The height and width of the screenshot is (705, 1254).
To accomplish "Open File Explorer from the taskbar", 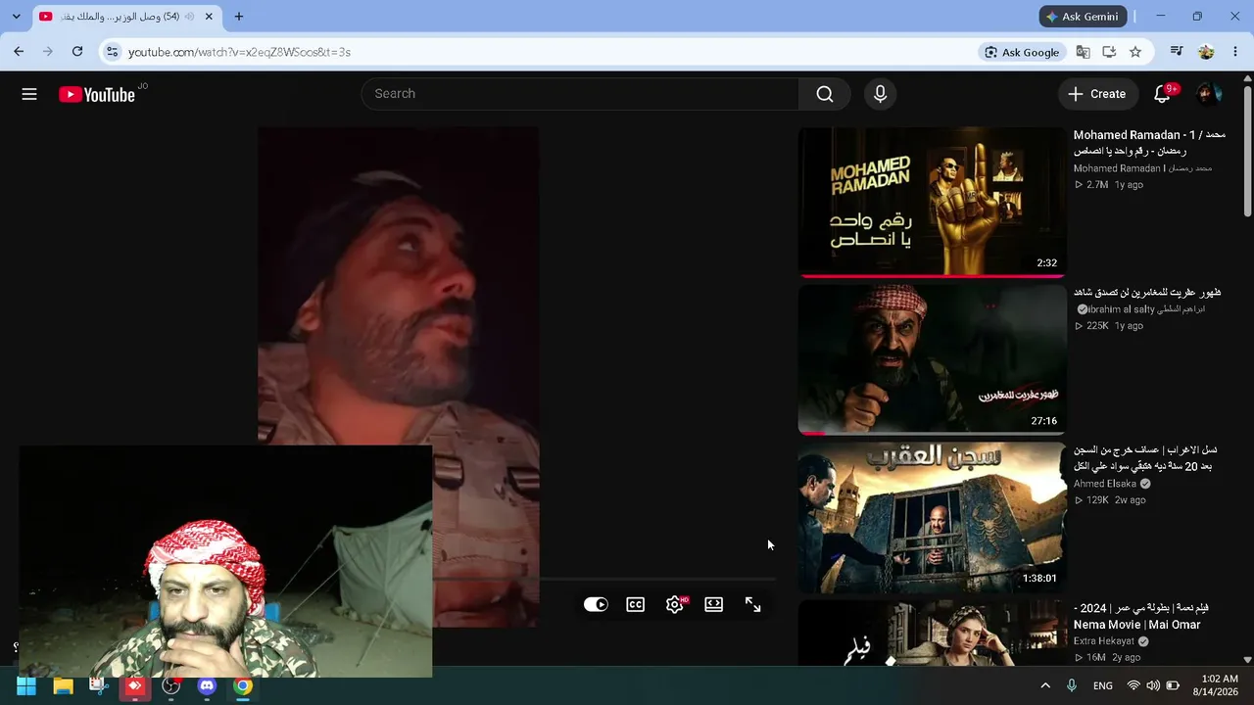I will click(63, 686).
